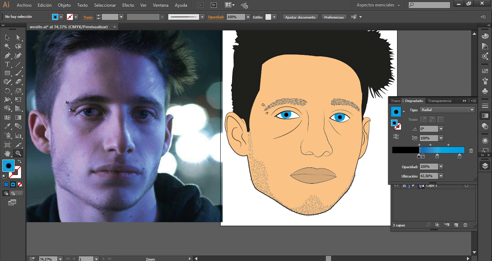Screen dimensions: 492x261
Task: Activate the Lasso tool
Action: point(18,46)
